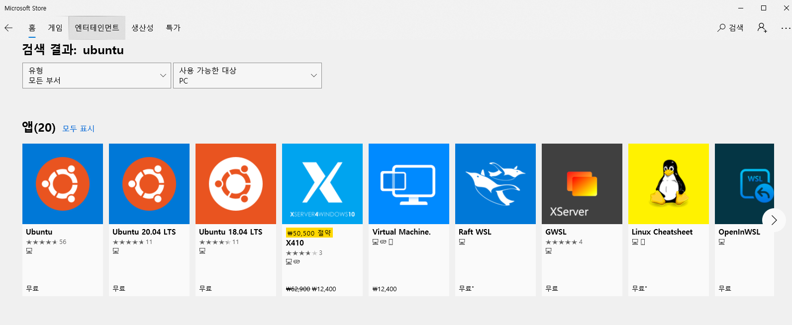
Task: Minimize the Microsoft Store window
Action: (x=741, y=8)
